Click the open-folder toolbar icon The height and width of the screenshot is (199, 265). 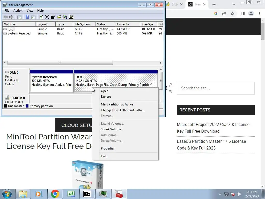[59, 17]
